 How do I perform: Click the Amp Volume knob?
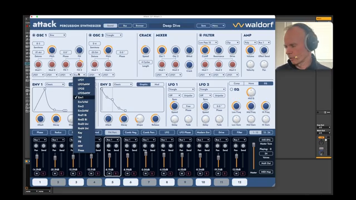coord(250,50)
